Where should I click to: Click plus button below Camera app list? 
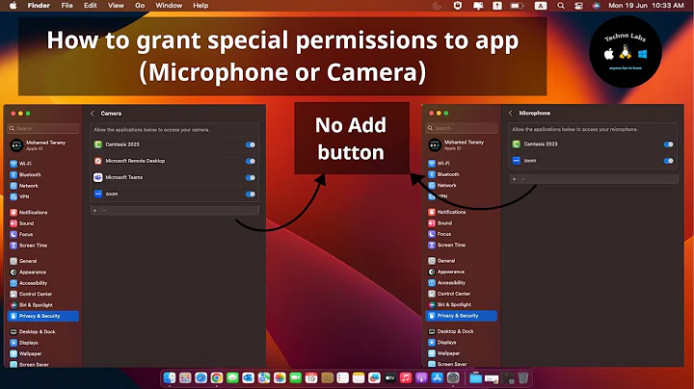pos(94,211)
